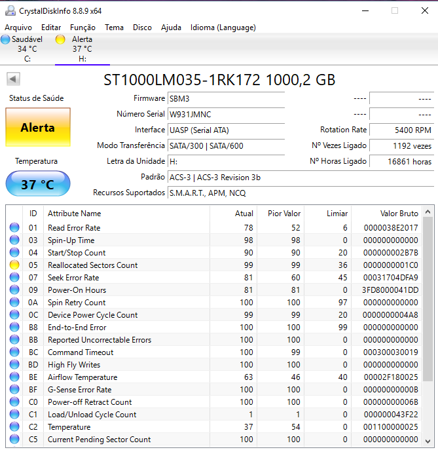Click the attribute list vertical scrollbar thumb
The height and width of the screenshot is (452, 438).
click(x=428, y=299)
